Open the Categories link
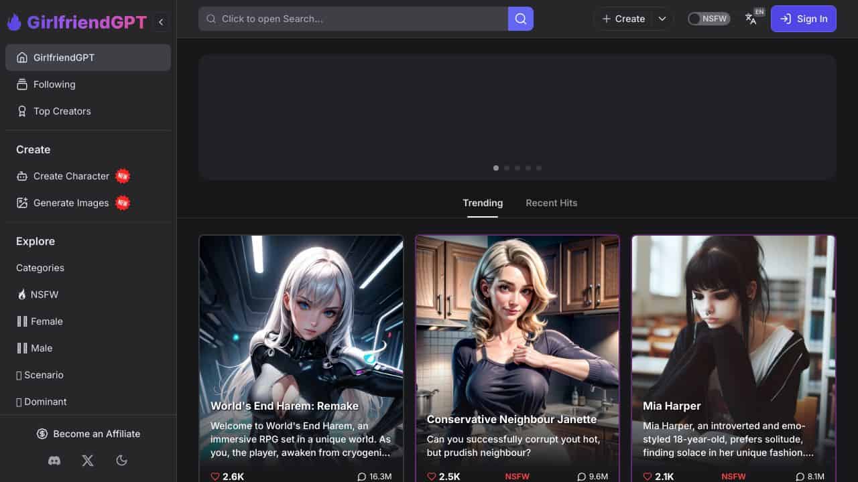 click(40, 268)
